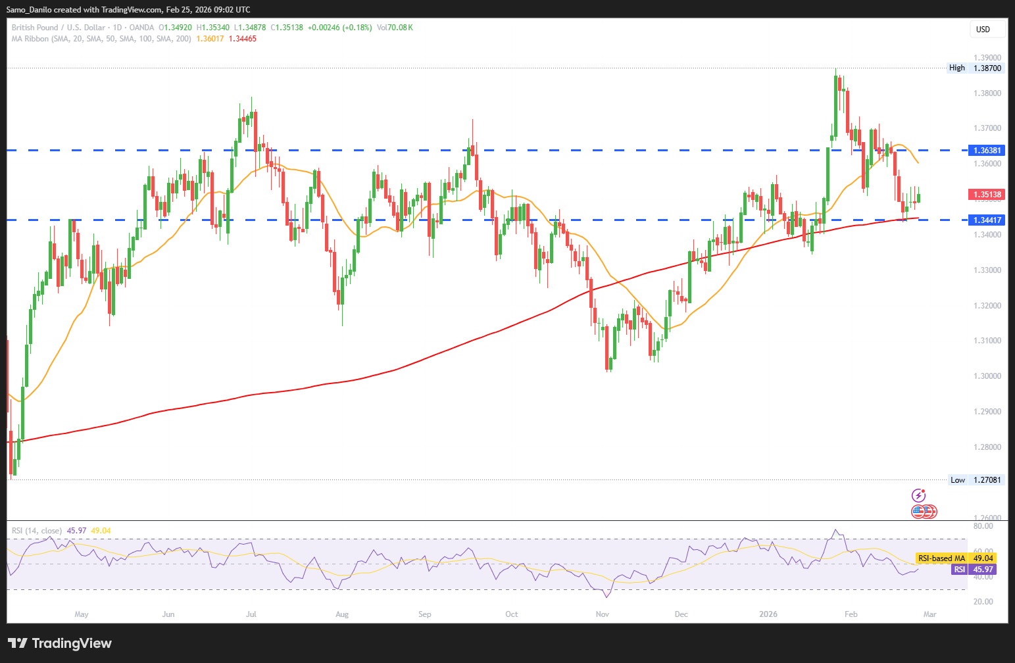Click the Nov label on the time axis

click(x=602, y=614)
